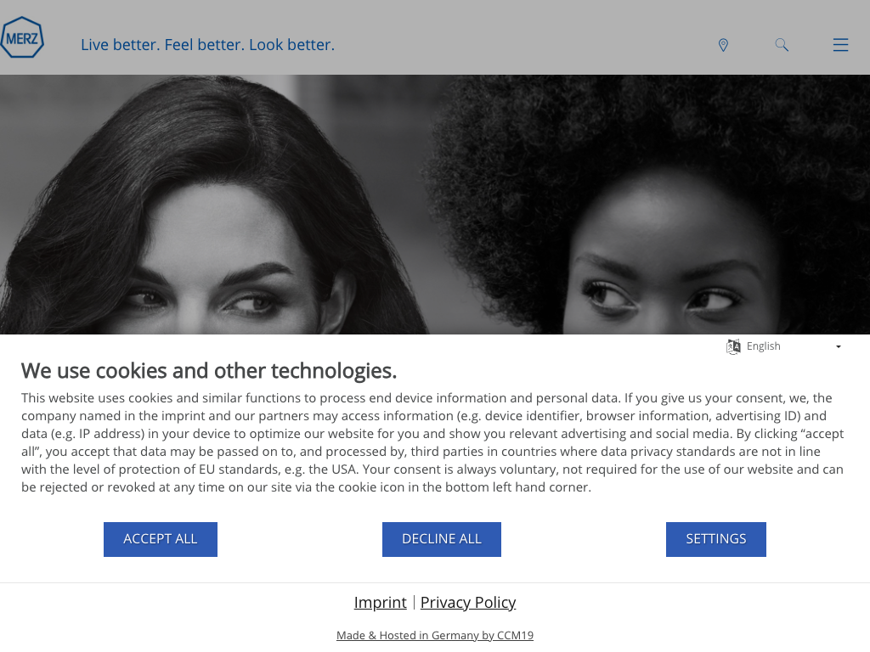Click the divider between Imprint and Privacy Policy
This screenshot has width=870, height=652.
[414, 602]
